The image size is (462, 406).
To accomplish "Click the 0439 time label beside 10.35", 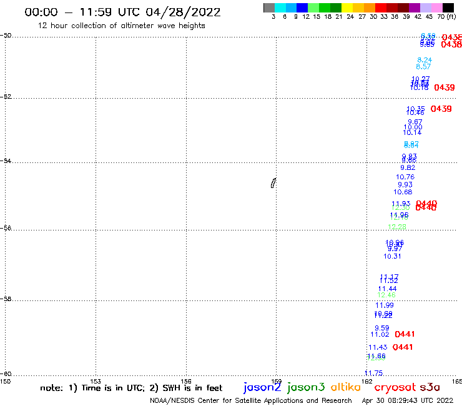I will (441, 109).
